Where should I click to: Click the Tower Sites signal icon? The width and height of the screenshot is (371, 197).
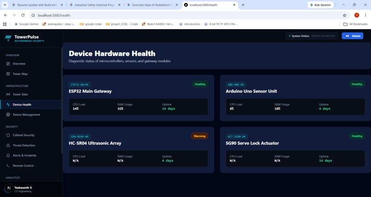(8, 94)
